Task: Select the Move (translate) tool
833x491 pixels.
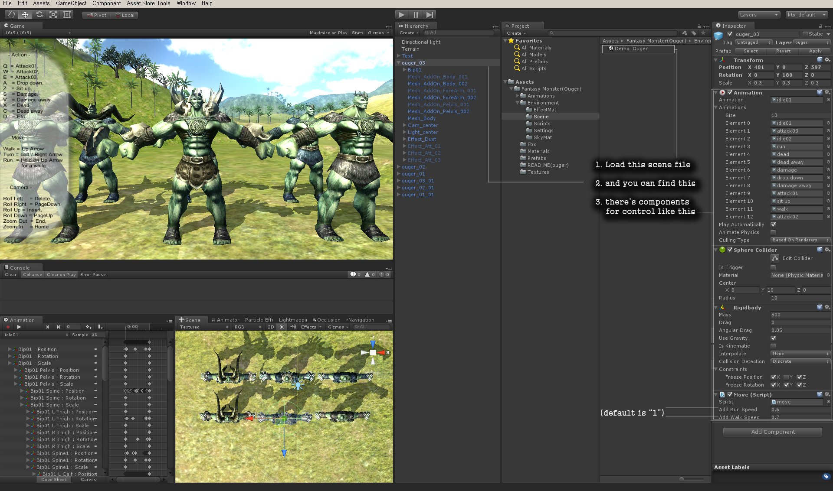Action: [x=25, y=15]
